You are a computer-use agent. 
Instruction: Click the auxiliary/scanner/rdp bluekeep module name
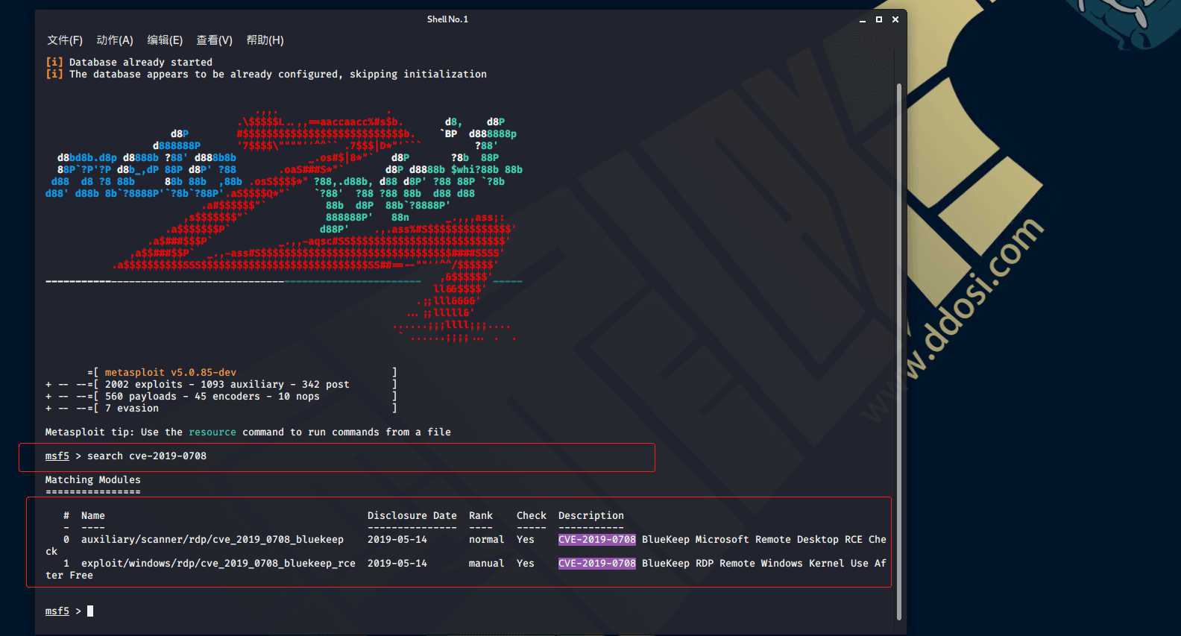[212, 540]
